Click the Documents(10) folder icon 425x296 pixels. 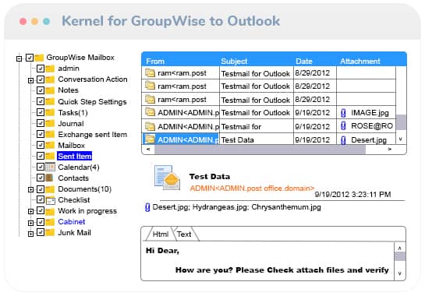pos(50,189)
